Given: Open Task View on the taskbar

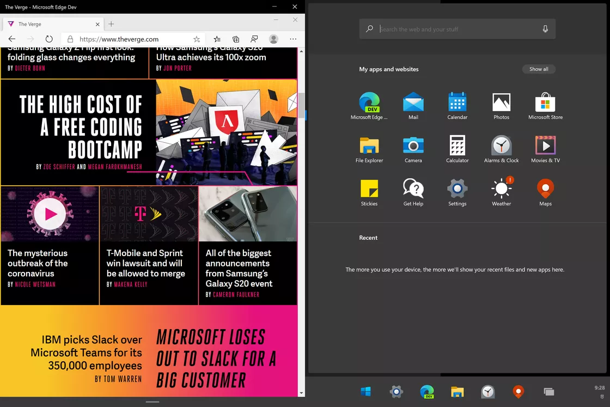Looking at the screenshot, I should click(548, 392).
